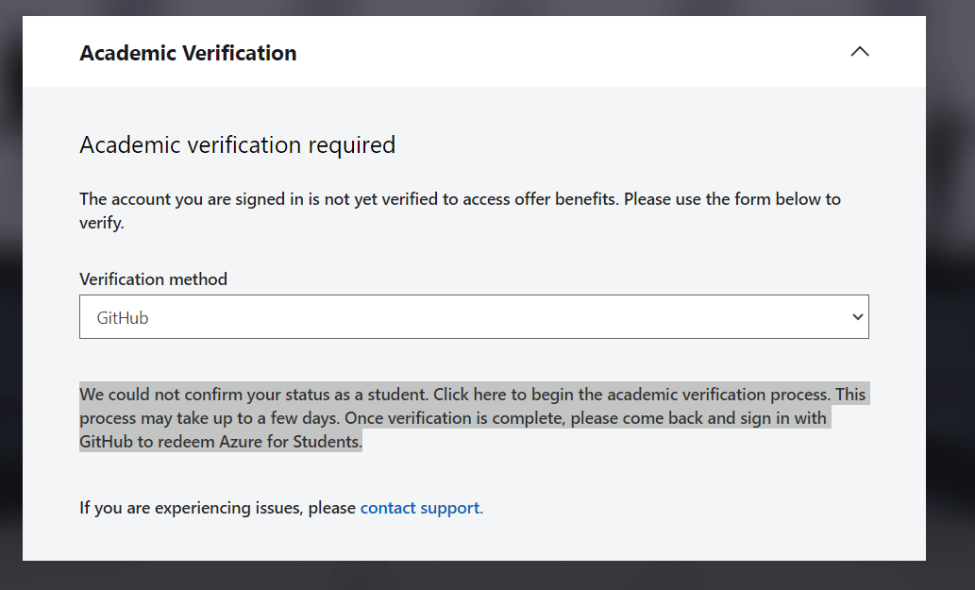Click the contact support link
This screenshot has width=975, height=590.
pos(419,507)
